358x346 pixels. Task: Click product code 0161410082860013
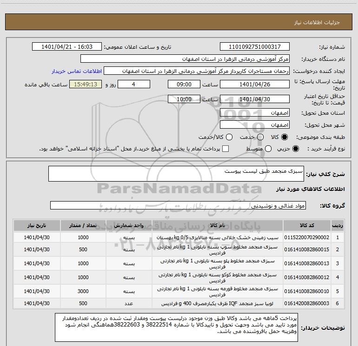click(x=307, y=263)
